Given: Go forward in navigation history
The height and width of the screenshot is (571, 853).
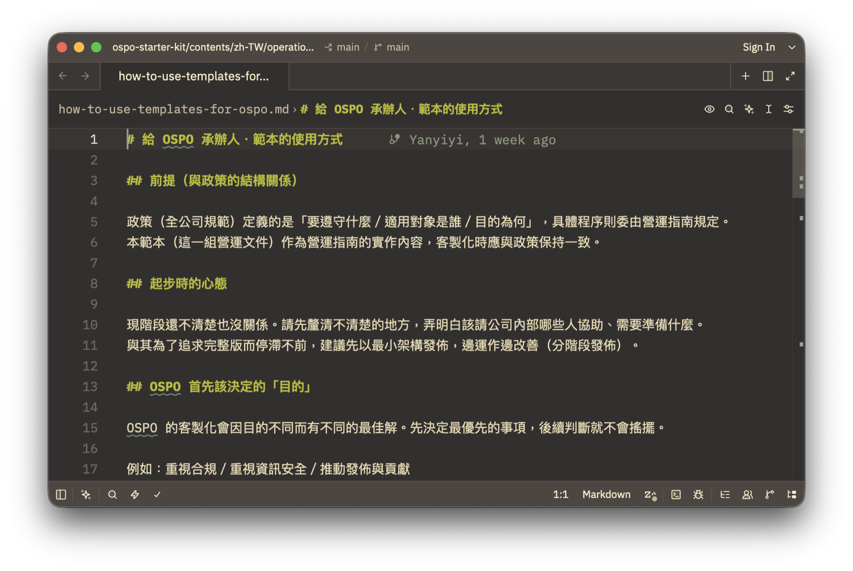Looking at the screenshot, I should tap(85, 76).
